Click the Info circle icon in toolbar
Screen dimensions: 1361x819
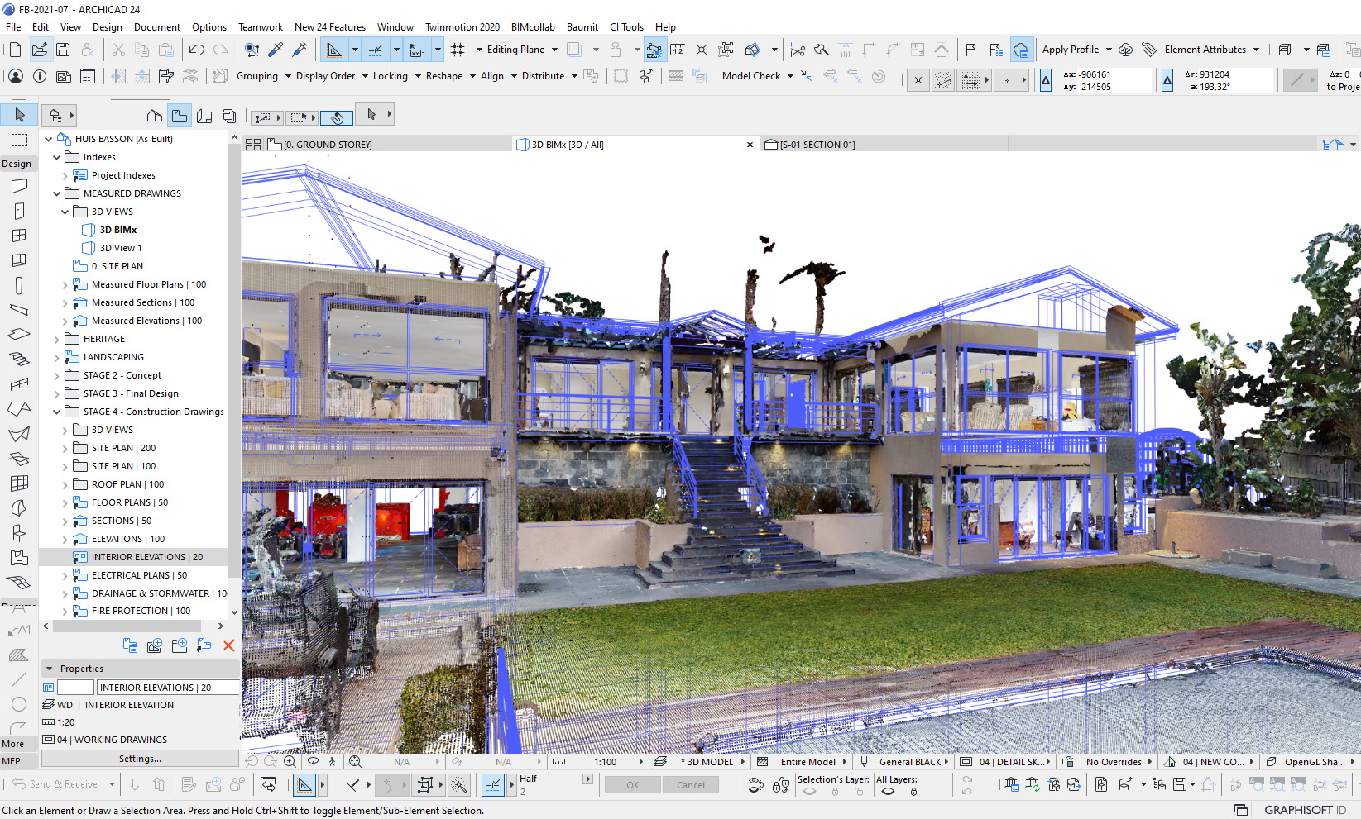tap(40, 76)
